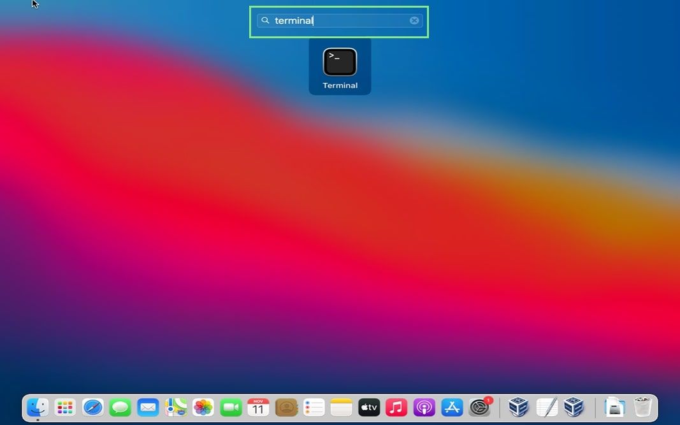Open the Messages app
The height and width of the screenshot is (425, 680).
120,407
